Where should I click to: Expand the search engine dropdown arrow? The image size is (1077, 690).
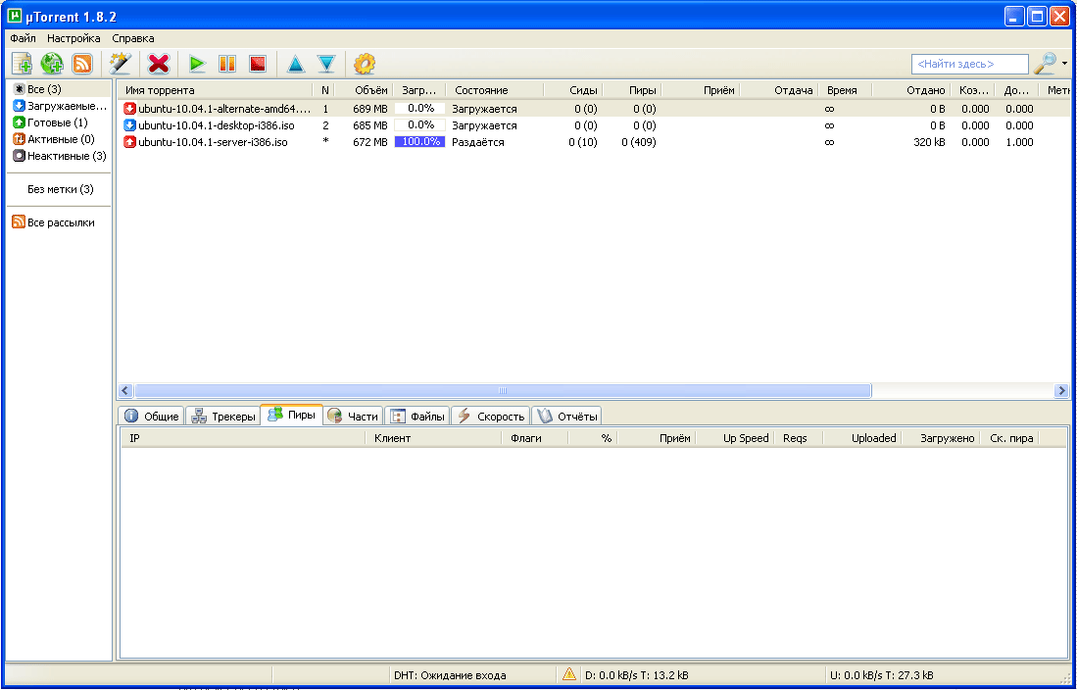tap(1065, 64)
